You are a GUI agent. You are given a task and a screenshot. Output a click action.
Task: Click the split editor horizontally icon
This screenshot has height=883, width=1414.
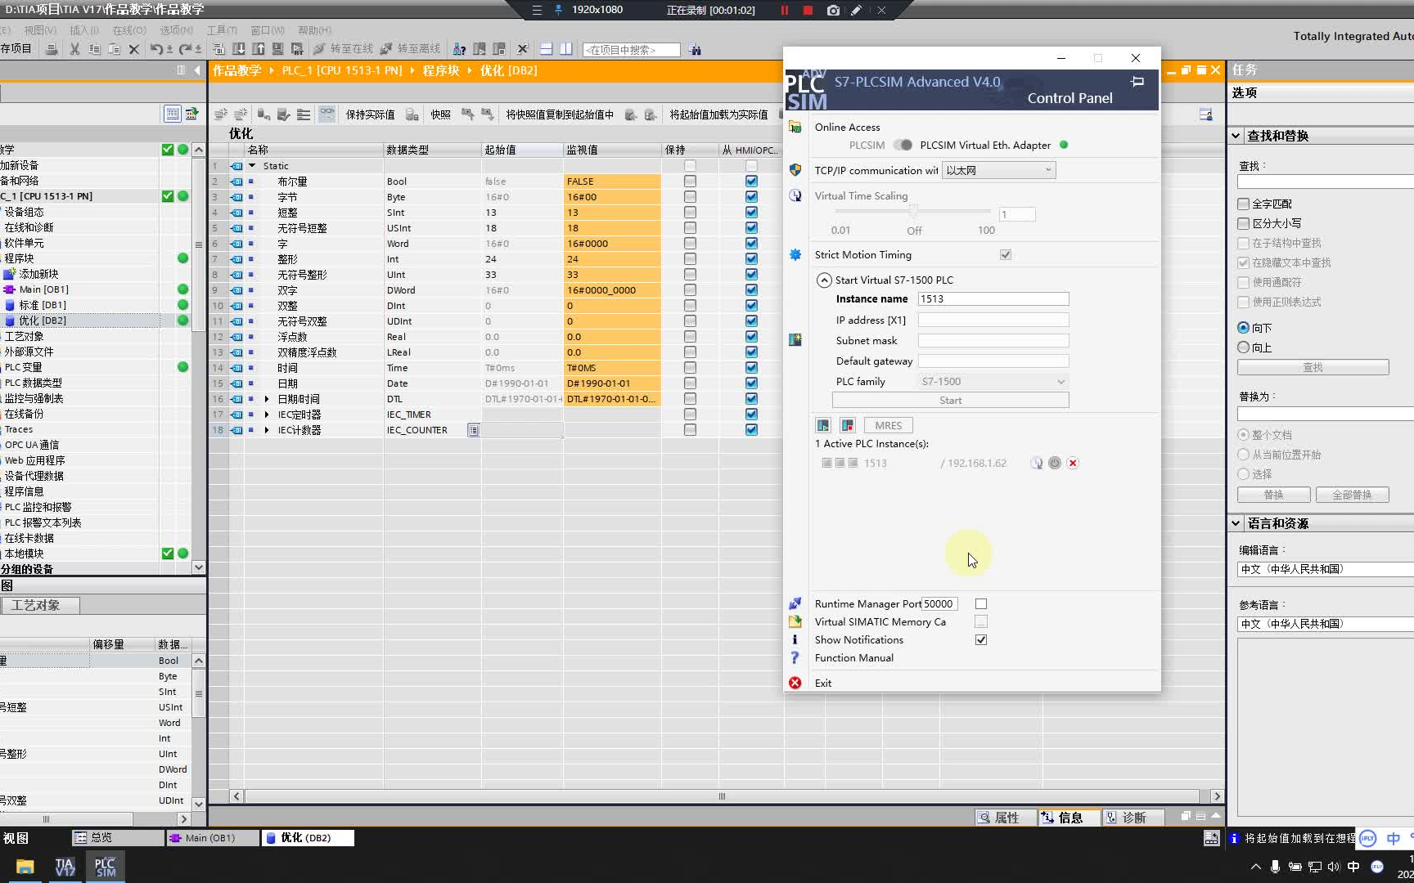click(x=546, y=49)
